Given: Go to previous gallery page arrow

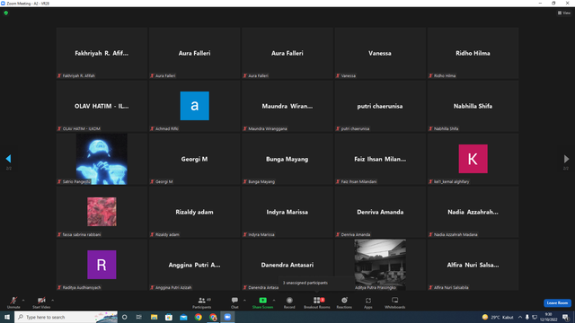Looking at the screenshot, I should (x=8, y=159).
